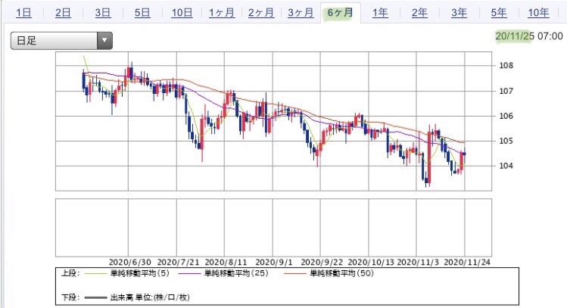Switch to the 2日 range tab
The image size is (567, 308).
pos(63,13)
